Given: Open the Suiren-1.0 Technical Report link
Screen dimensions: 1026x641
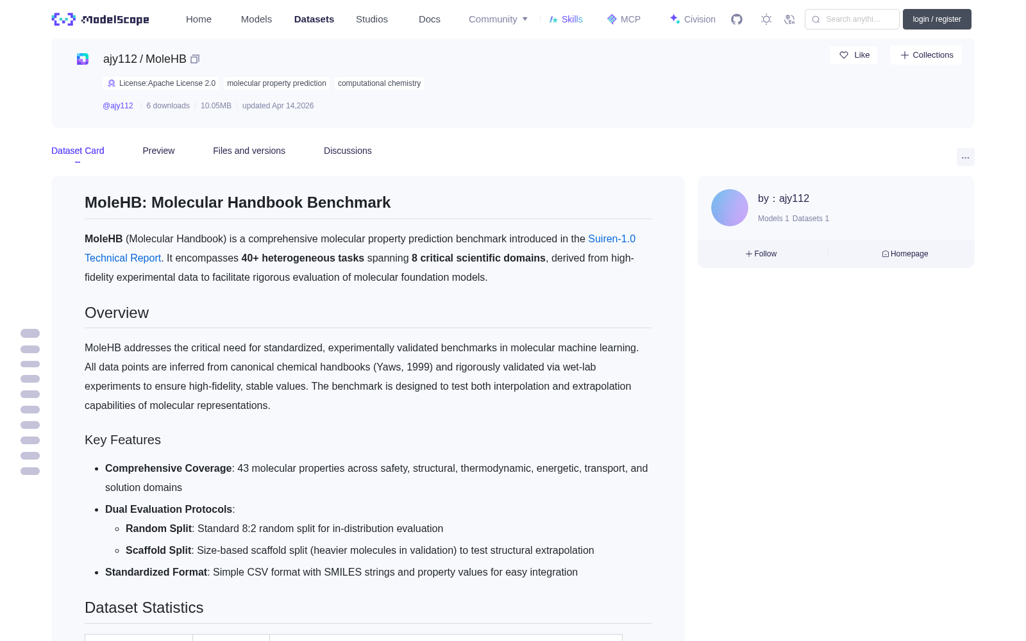Looking at the screenshot, I should click(x=360, y=248).
